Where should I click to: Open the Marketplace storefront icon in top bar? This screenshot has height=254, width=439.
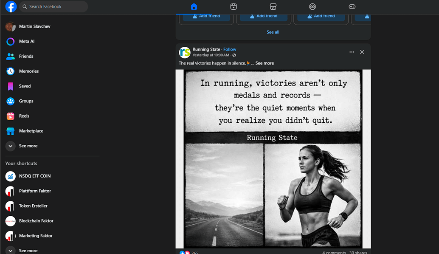[x=273, y=7]
